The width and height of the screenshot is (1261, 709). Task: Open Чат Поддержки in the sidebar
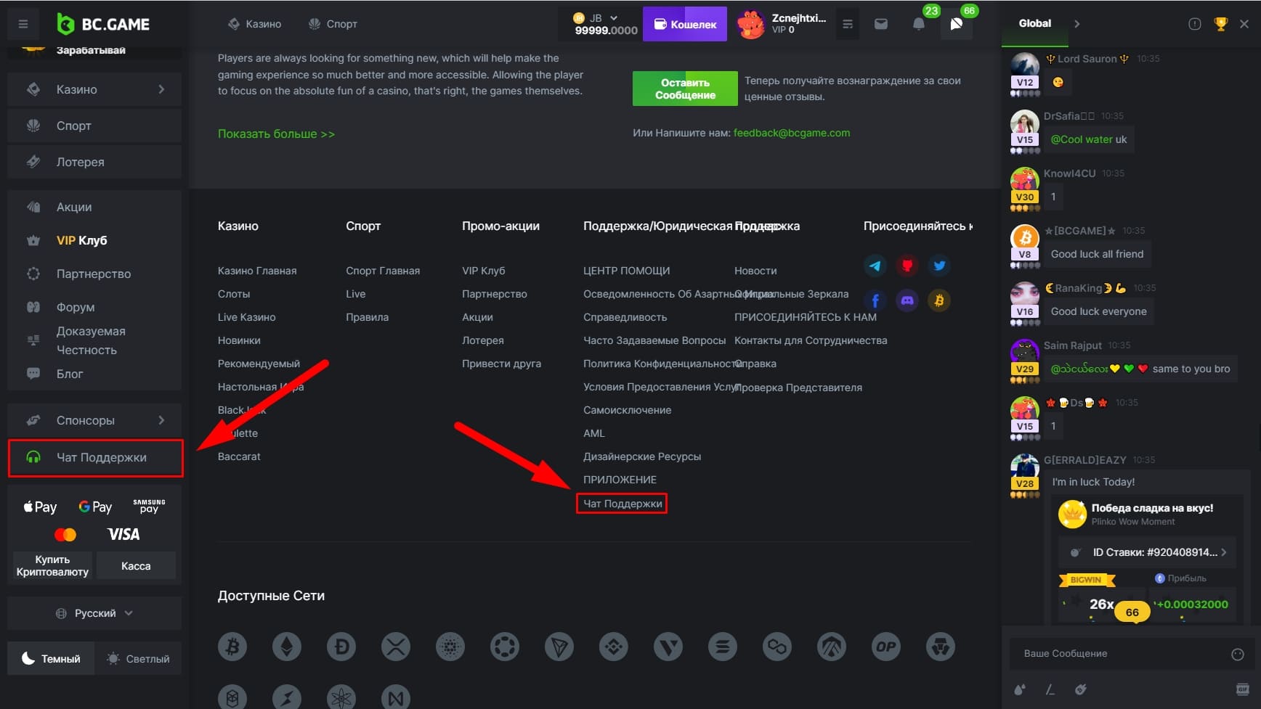95,458
